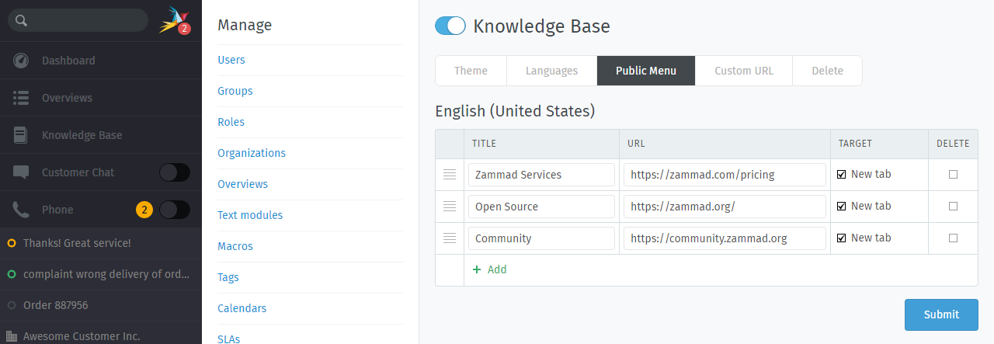This screenshot has height=344, width=994.
Task: Open Overviews in the Manage list
Action: [243, 184]
